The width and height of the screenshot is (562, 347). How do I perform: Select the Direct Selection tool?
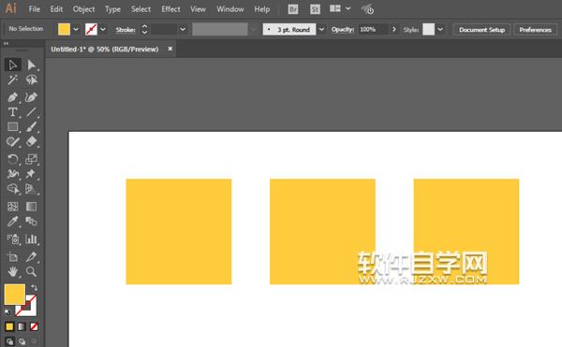(31, 65)
